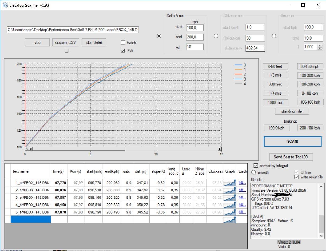Screen dimensions: 326x251
Task: Click the Delta-V start kph field
Action: (x=195, y=28)
